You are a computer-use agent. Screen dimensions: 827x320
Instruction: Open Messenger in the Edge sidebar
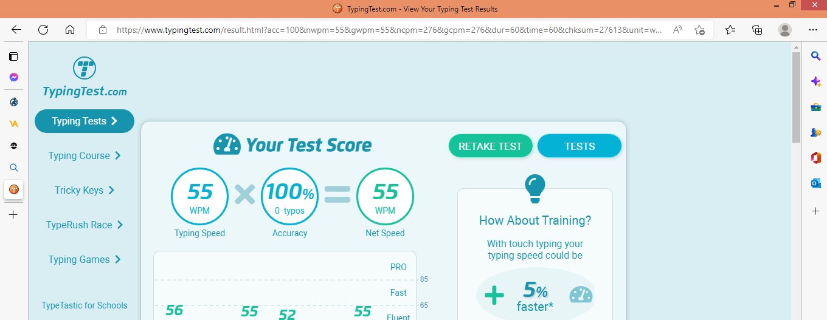point(13,77)
